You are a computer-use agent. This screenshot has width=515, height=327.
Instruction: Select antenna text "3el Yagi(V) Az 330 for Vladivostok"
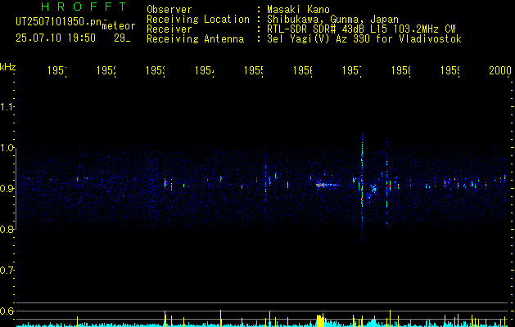(364, 39)
